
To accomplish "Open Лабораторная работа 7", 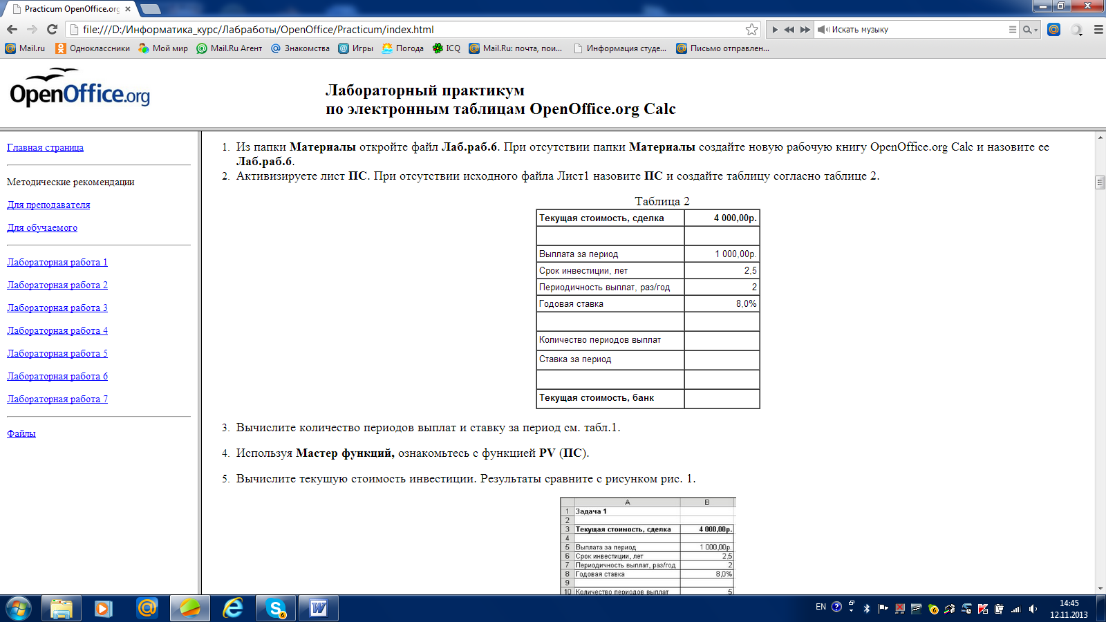I will tap(57, 399).
